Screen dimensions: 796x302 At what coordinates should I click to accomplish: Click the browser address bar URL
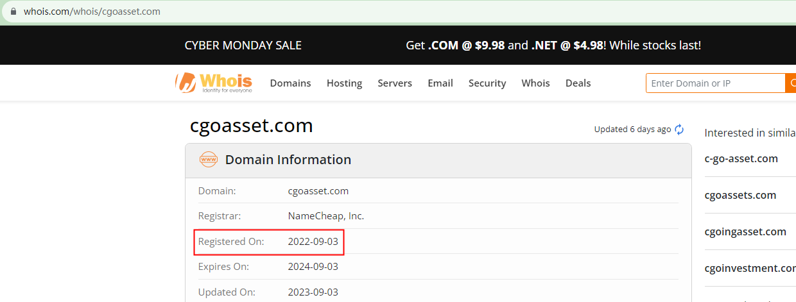[92, 12]
